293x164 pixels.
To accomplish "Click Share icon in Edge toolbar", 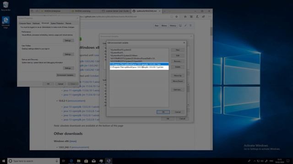I will click(x=203, y=17).
